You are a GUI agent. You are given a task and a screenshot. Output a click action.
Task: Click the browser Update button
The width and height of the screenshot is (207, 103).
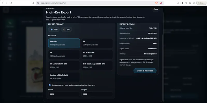201,3
